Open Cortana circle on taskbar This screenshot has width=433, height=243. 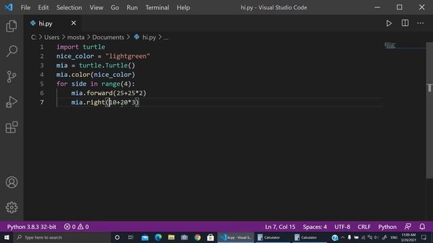(117, 238)
